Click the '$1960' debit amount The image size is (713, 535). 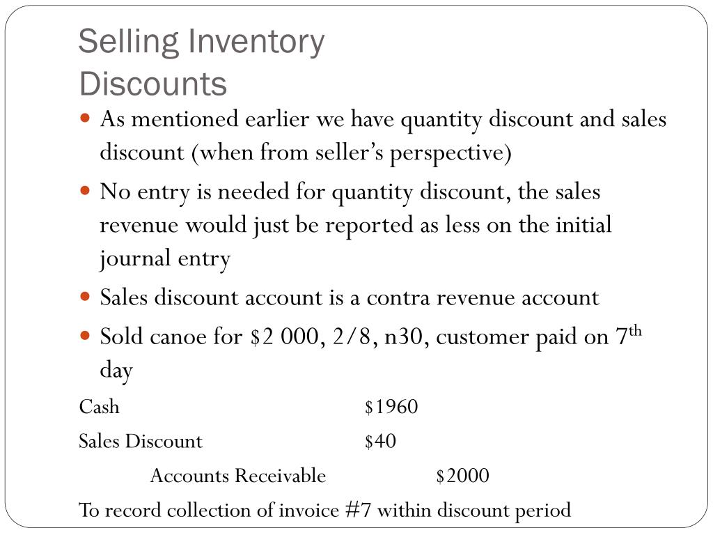(x=391, y=407)
